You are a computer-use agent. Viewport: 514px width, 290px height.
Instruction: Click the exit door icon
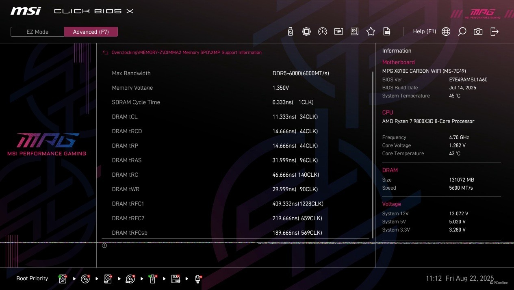tap(494, 32)
